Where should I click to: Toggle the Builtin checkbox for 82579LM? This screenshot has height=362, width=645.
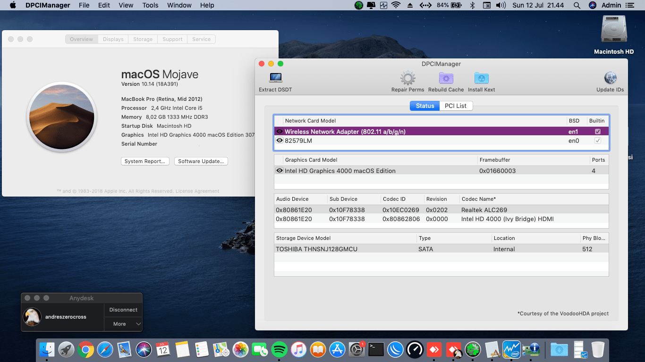598,140
